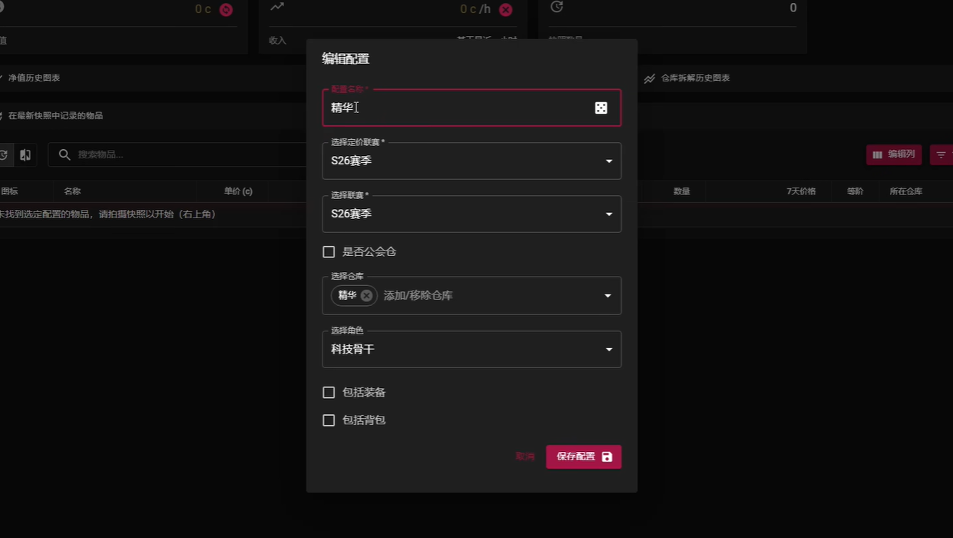This screenshot has height=538, width=953.
Task: Sort by the 数量 column header
Action: [x=682, y=191]
